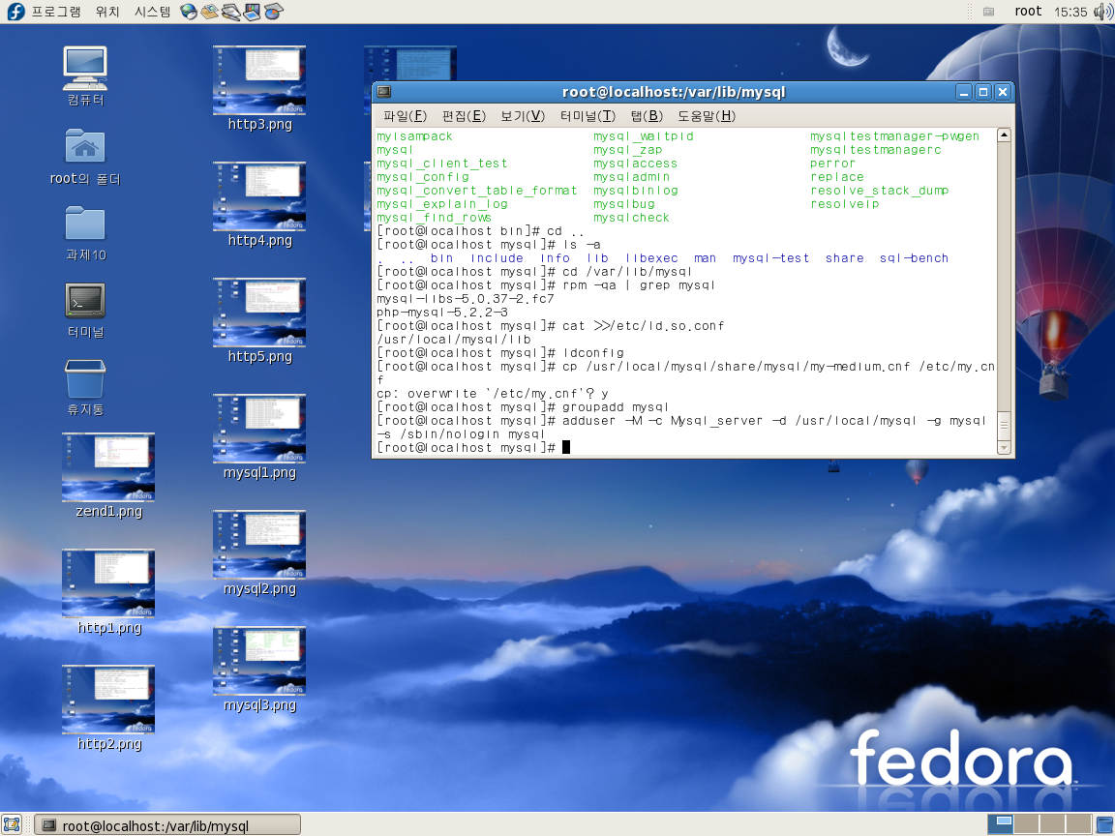Click the terminal scrollbar up arrow
Image resolution: width=1115 pixels, height=836 pixels.
(x=1004, y=136)
